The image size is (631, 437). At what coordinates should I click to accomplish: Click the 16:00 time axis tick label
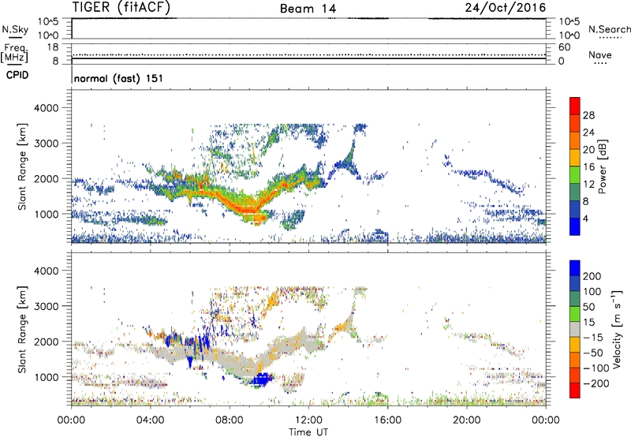coord(387,420)
